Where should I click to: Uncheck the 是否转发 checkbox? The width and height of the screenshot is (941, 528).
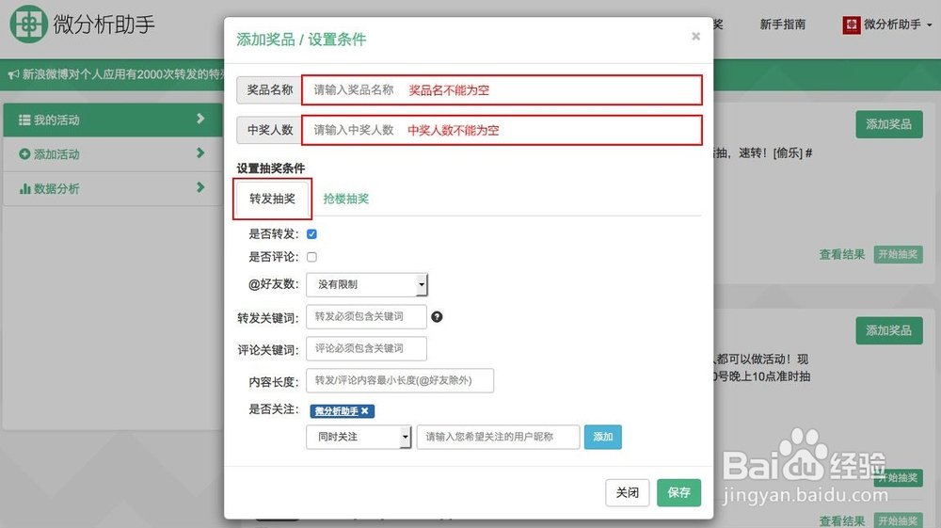(x=311, y=234)
